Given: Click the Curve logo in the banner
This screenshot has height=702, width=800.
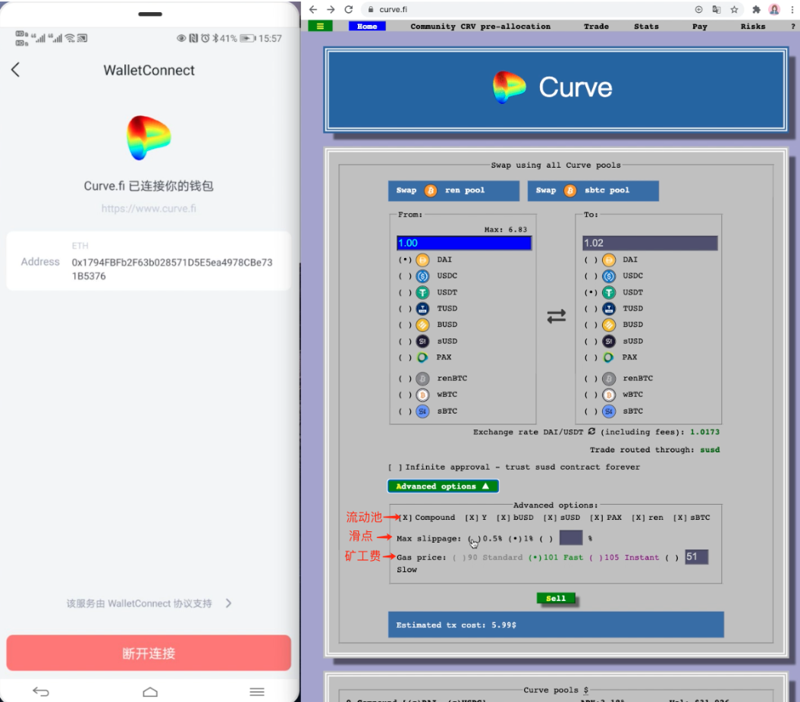Looking at the screenshot, I should (509, 87).
